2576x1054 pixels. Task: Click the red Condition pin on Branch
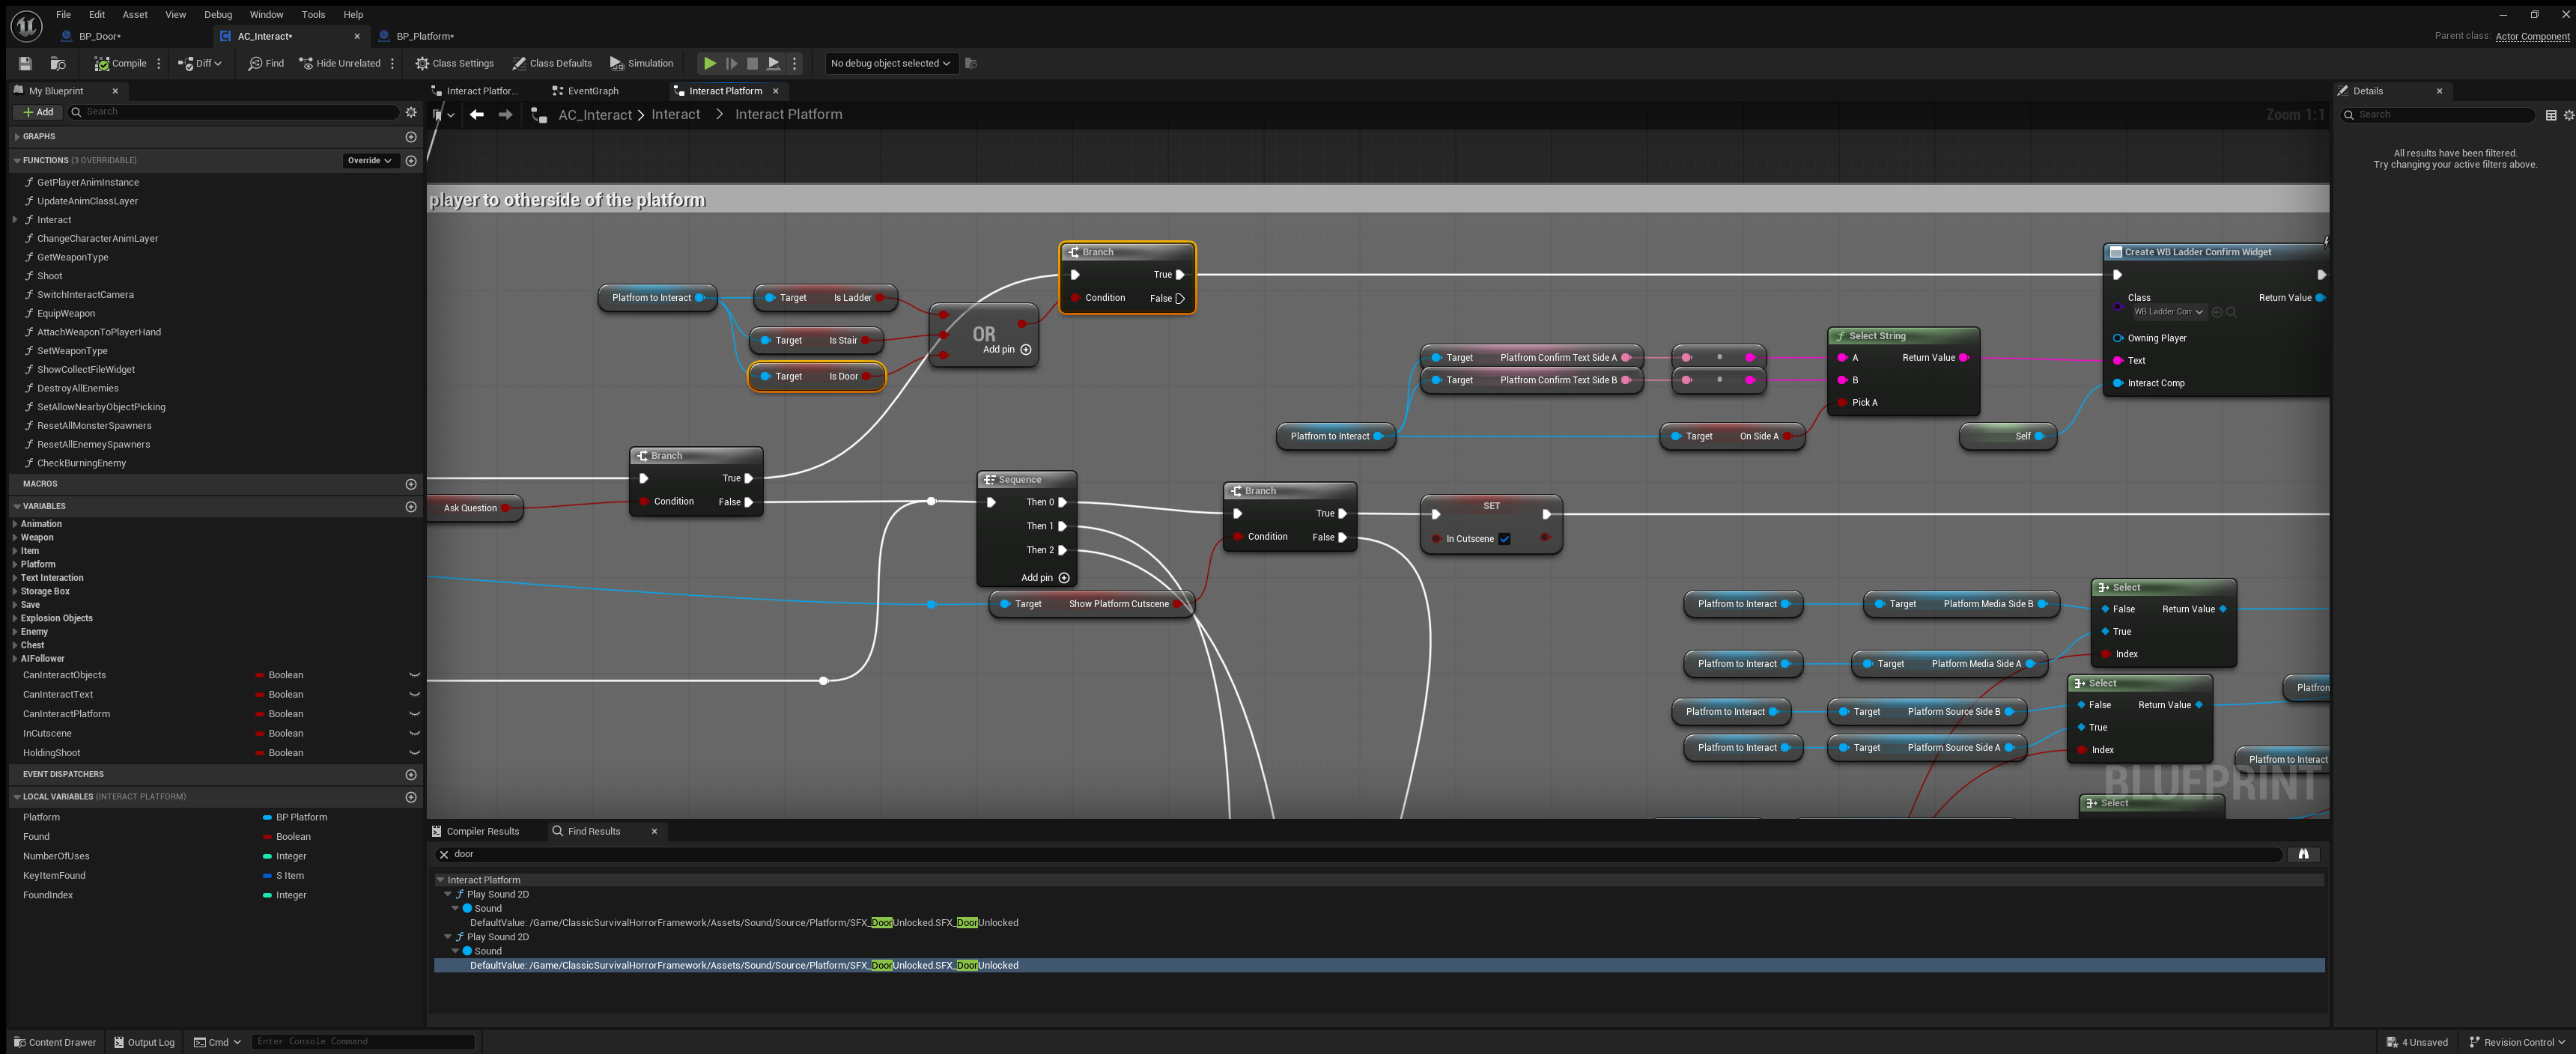[1075, 298]
